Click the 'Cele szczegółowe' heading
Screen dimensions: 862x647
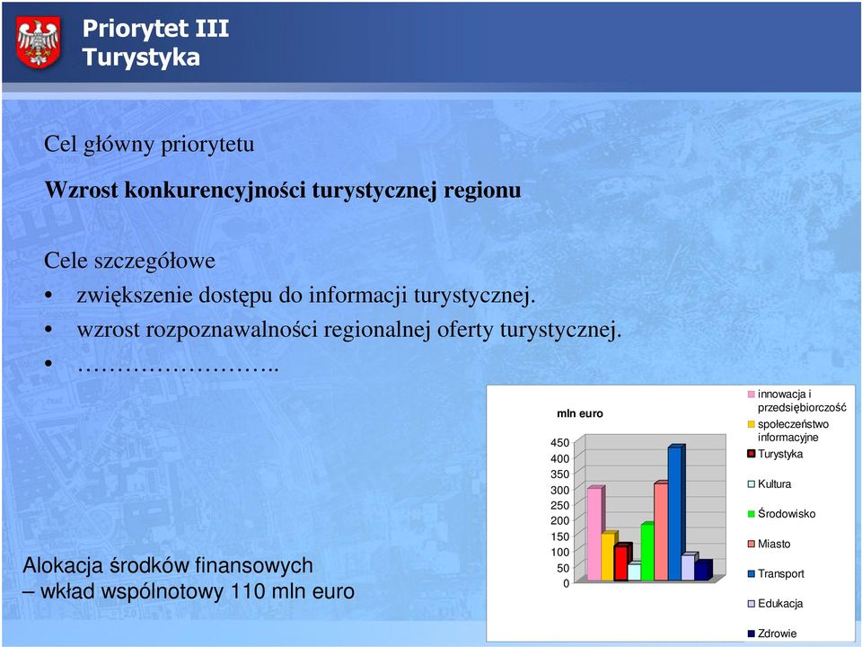click(x=129, y=261)
